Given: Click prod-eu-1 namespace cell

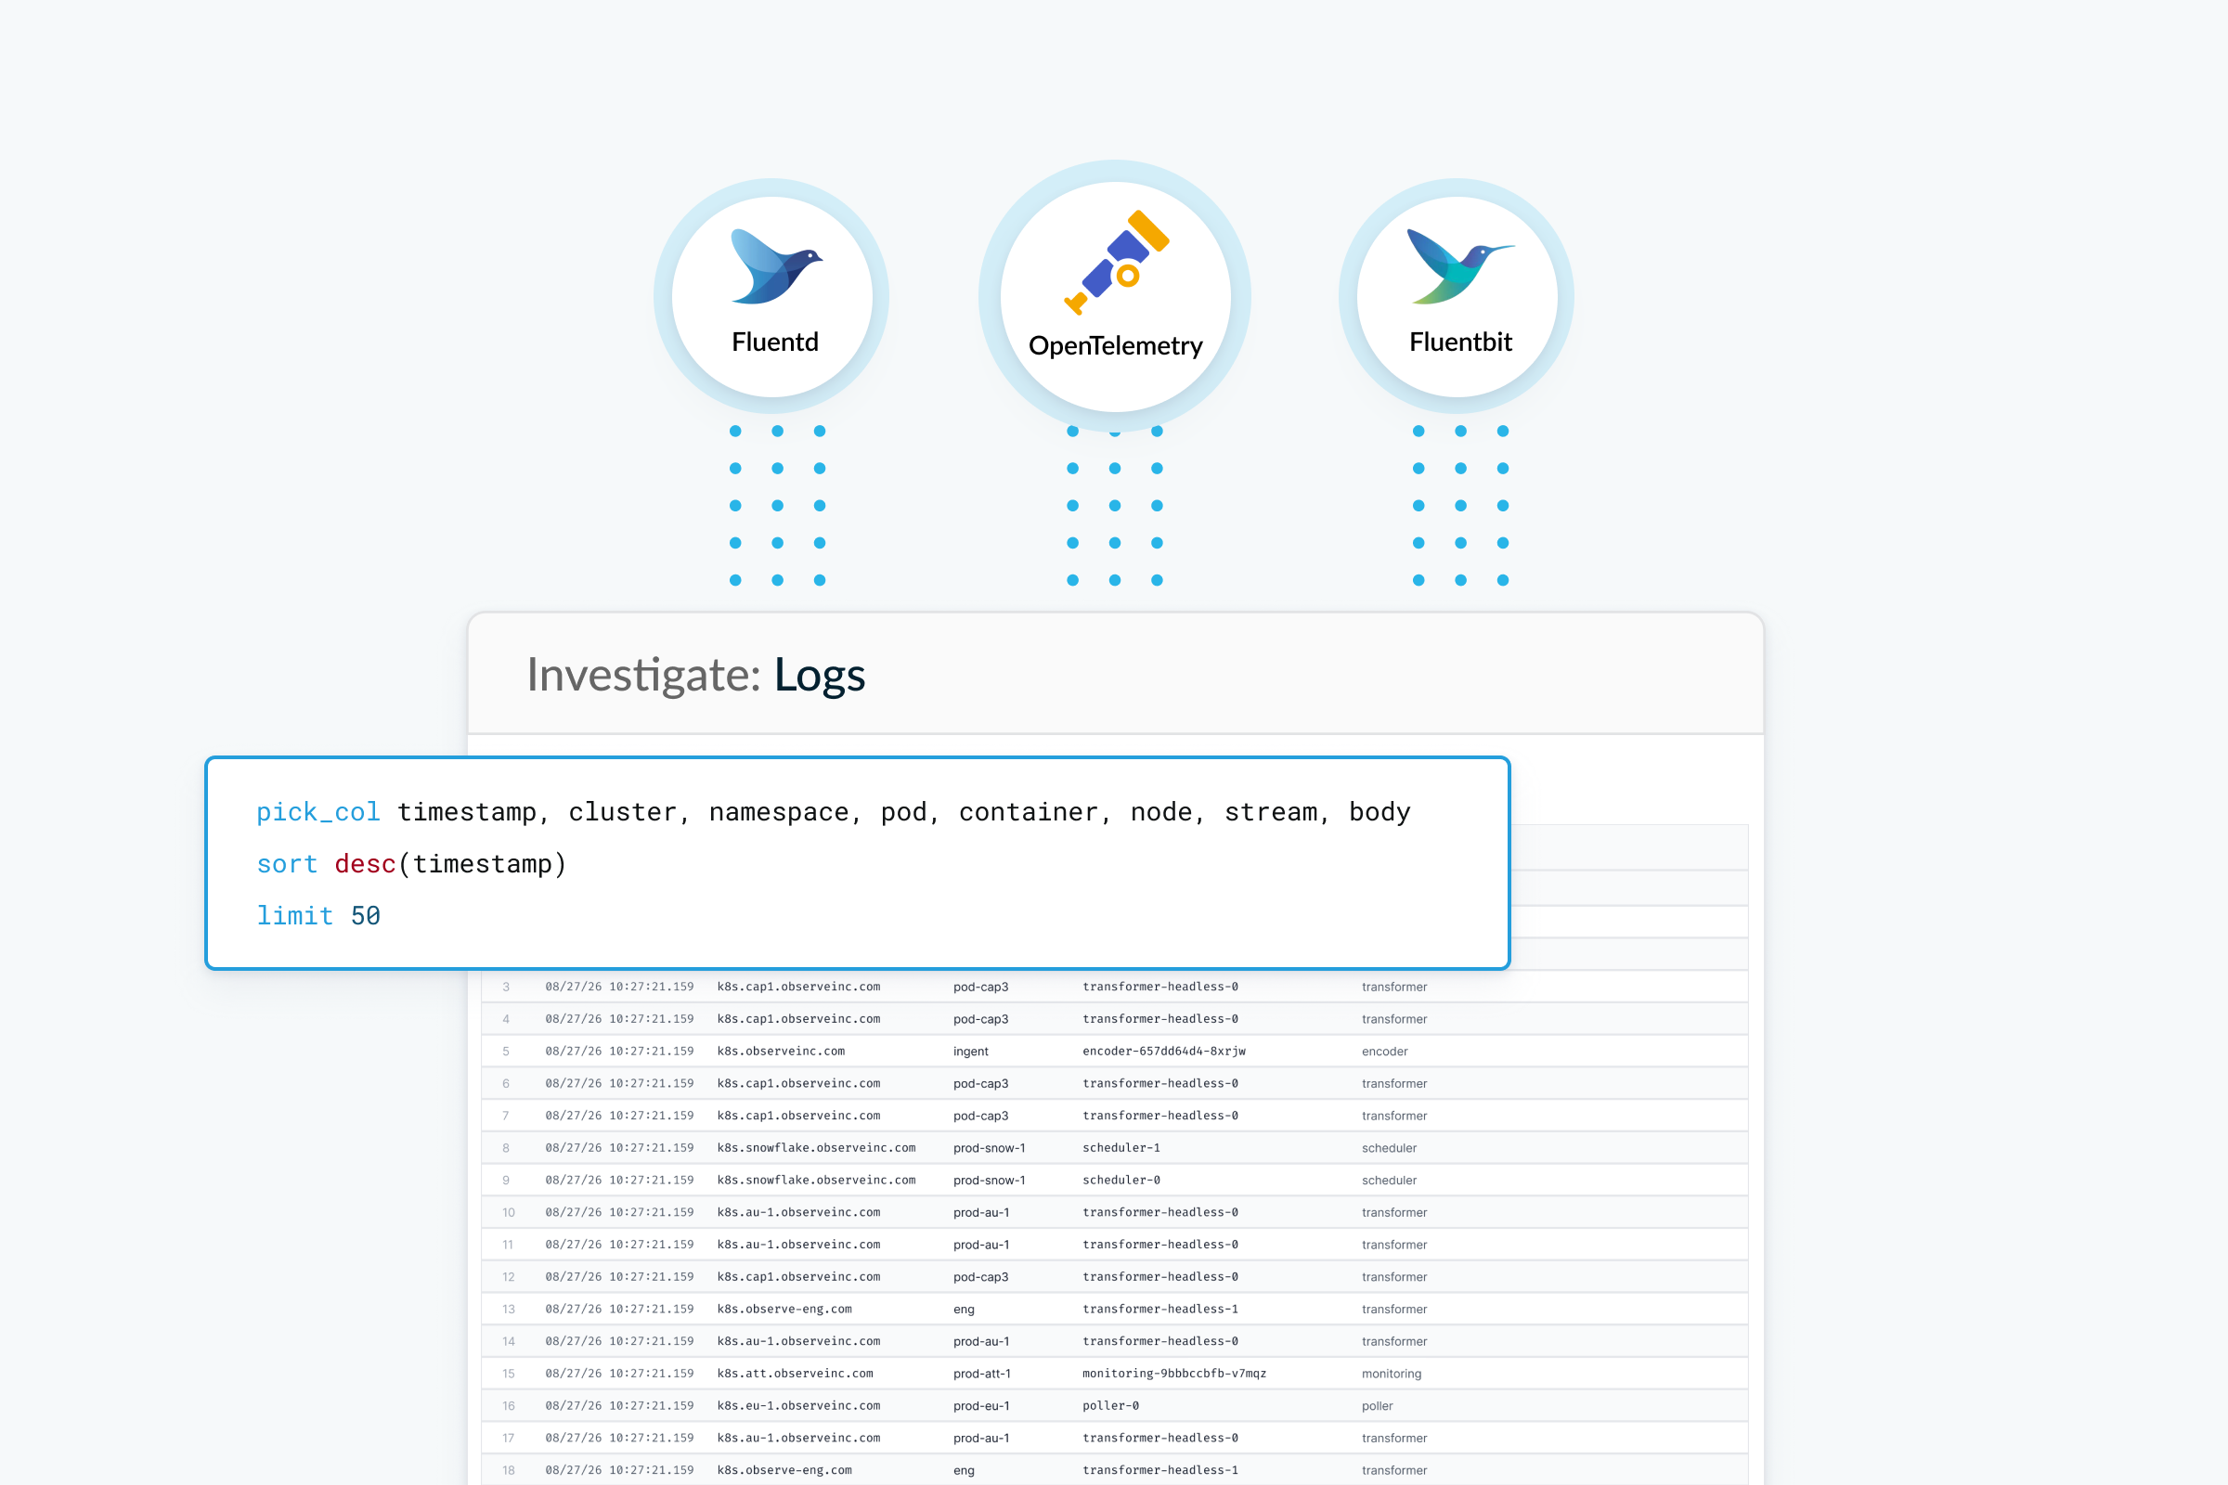Looking at the screenshot, I should click(981, 1405).
